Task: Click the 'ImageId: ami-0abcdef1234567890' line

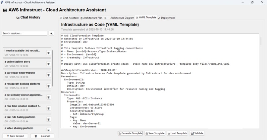Action: coord(92,105)
